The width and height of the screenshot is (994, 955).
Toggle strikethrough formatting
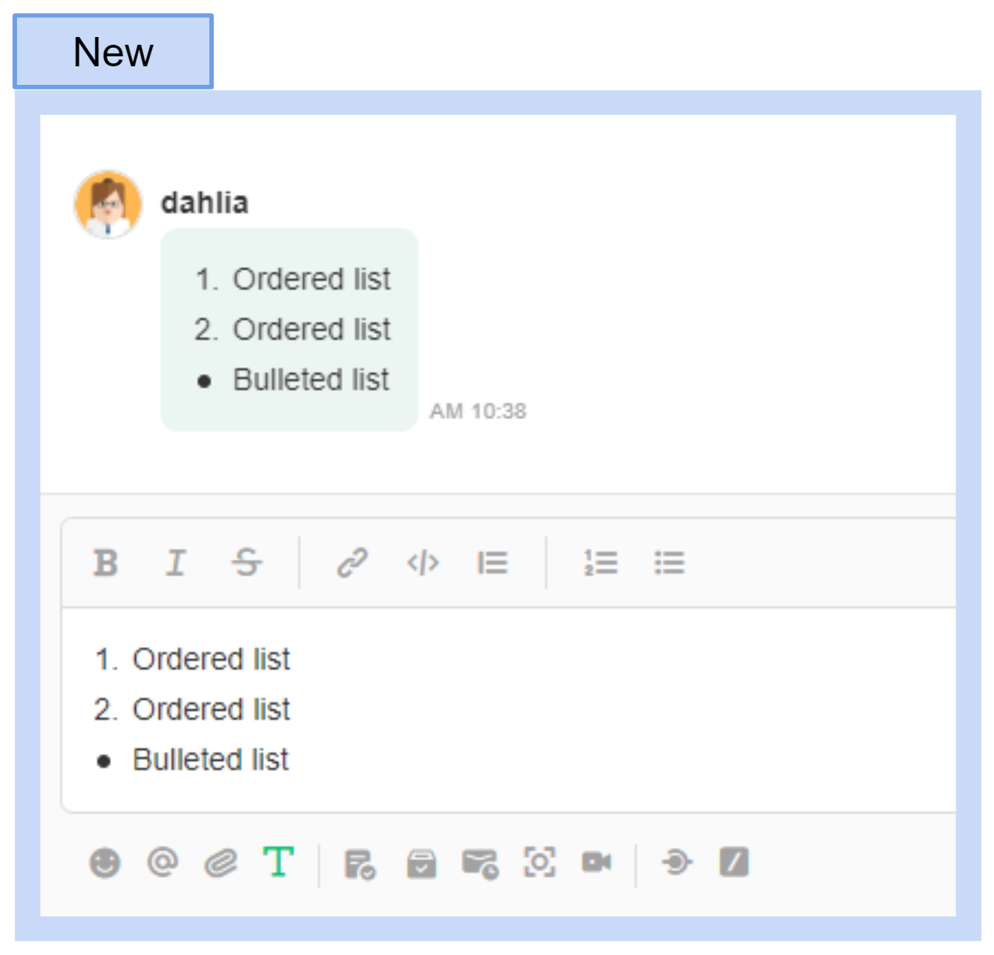tap(247, 563)
